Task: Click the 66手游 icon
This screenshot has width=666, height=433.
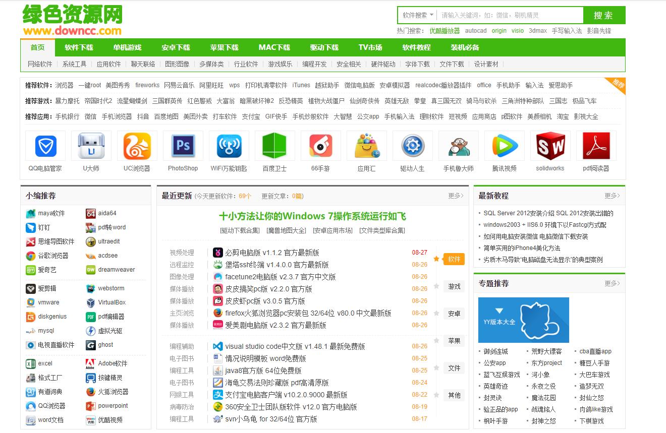Action: [321, 146]
